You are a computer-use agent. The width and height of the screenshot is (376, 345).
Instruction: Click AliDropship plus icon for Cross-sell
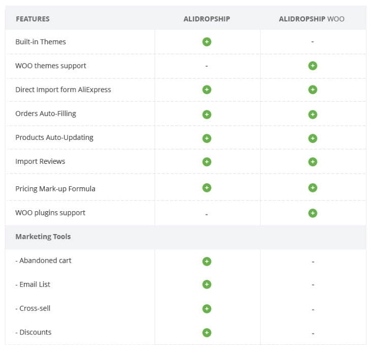pos(207,308)
